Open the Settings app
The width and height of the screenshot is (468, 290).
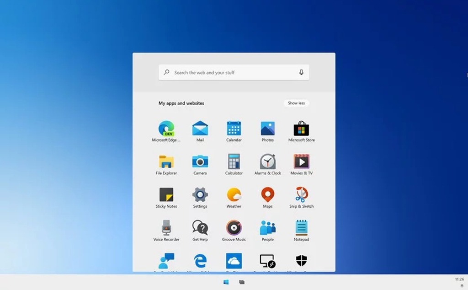coord(200,198)
